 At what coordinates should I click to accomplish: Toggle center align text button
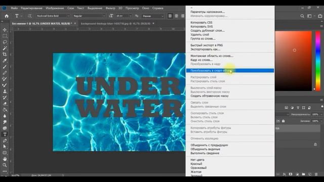pos(176,16)
